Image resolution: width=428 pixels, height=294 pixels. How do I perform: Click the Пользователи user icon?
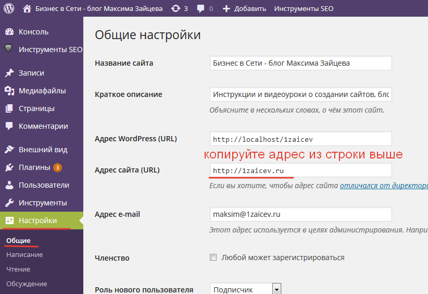point(9,185)
